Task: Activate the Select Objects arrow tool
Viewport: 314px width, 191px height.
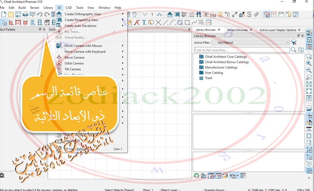Action: (x=4, y=23)
